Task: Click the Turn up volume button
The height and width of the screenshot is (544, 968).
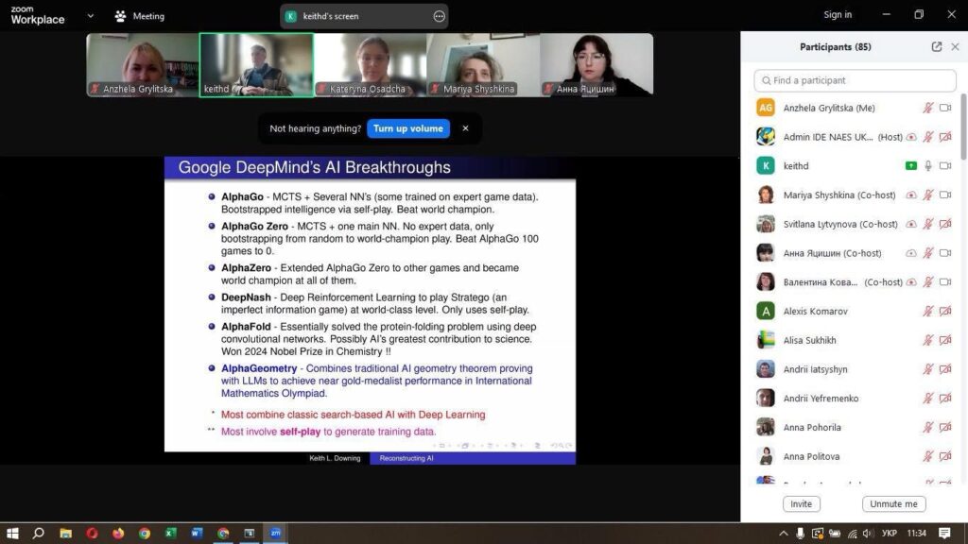Action: click(x=408, y=128)
